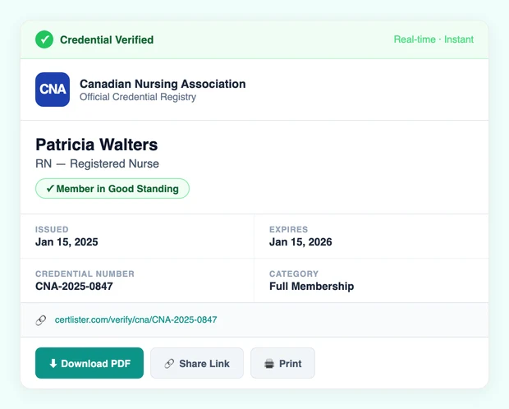The height and width of the screenshot is (409, 509).
Task: Click the CNA logo badge
Action: tap(53, 90)
